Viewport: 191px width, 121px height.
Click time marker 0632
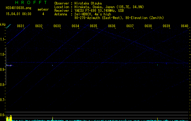click(39, 26)
